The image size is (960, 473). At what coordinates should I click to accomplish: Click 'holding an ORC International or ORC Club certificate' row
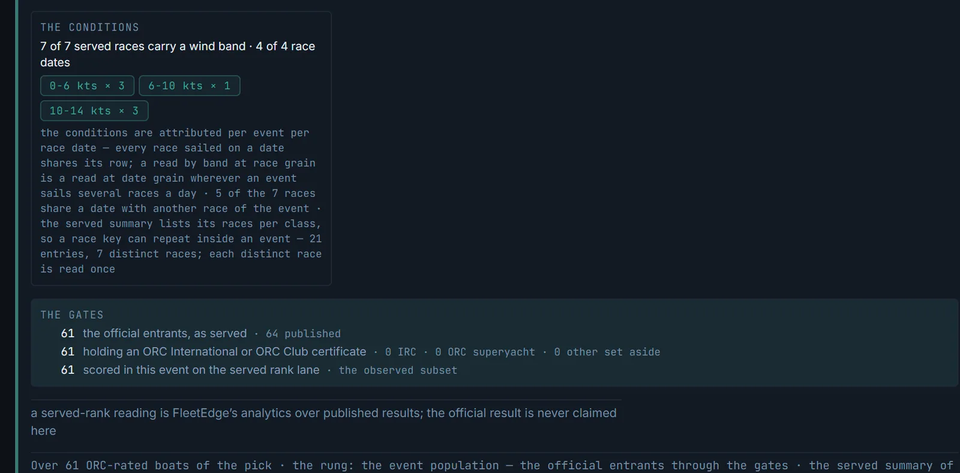click(224, 352)
